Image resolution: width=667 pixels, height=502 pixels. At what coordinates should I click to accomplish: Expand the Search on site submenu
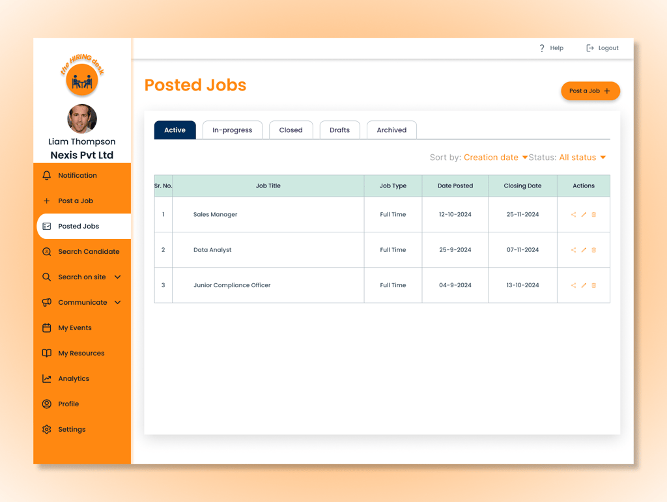click(118, 277)
